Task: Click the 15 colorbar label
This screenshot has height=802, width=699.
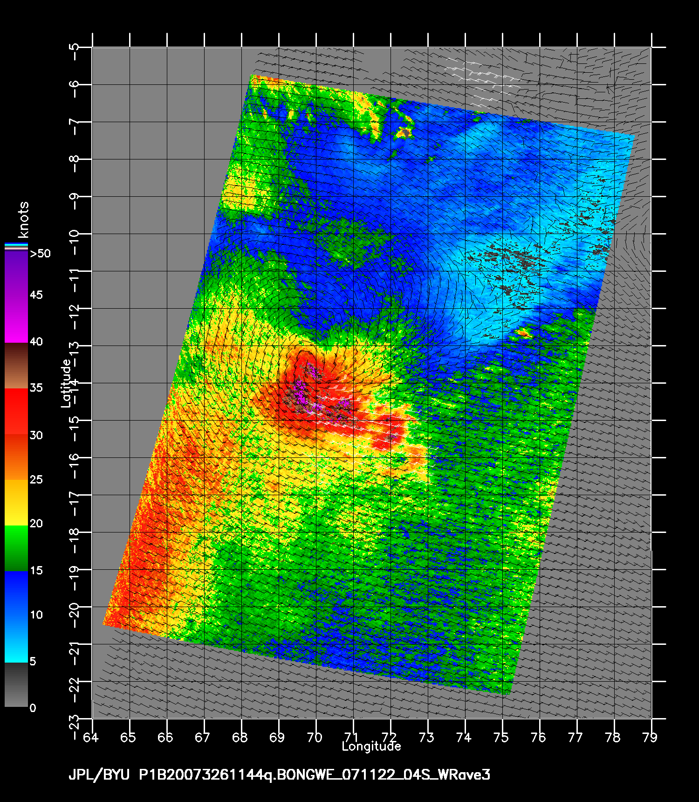Action: 36,571
